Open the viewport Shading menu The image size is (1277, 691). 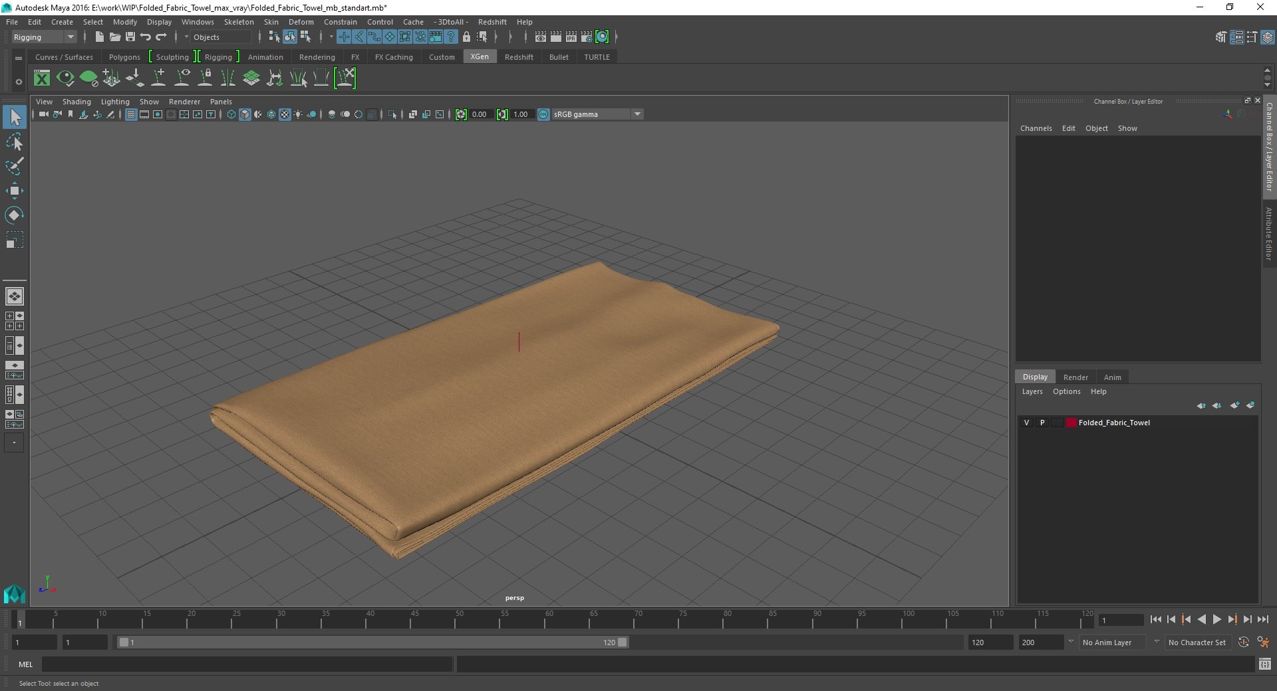[x=76, y=102]
